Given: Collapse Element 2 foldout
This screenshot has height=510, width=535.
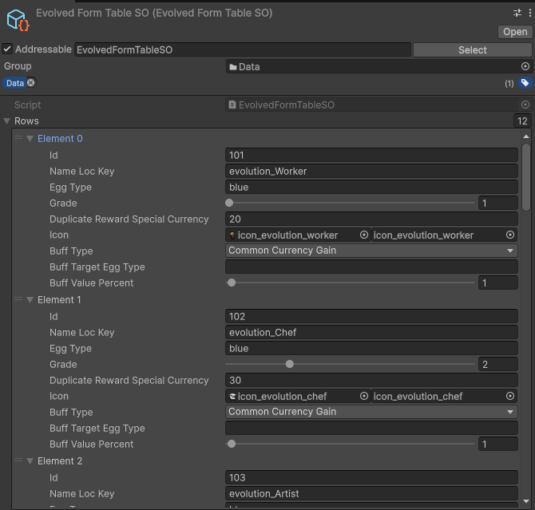Looking at the screenshot, I should pos(30,461).
